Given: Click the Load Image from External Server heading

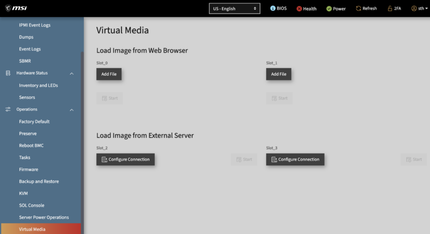Looking at the screenshot, I should (145, 135).
